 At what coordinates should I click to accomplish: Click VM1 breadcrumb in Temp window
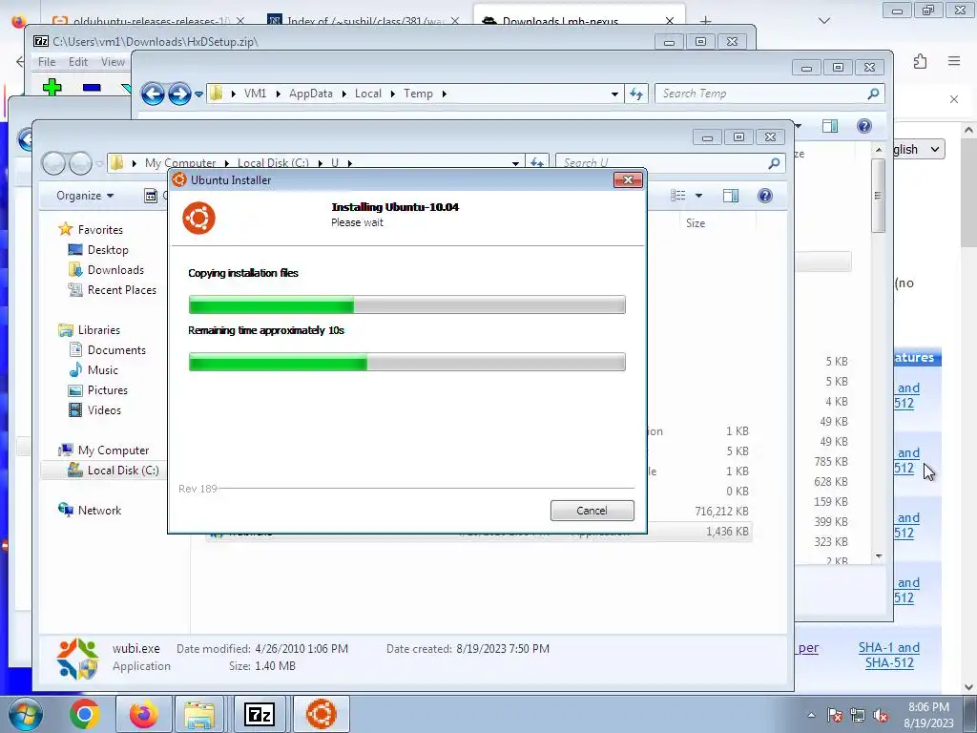(255, 94)
